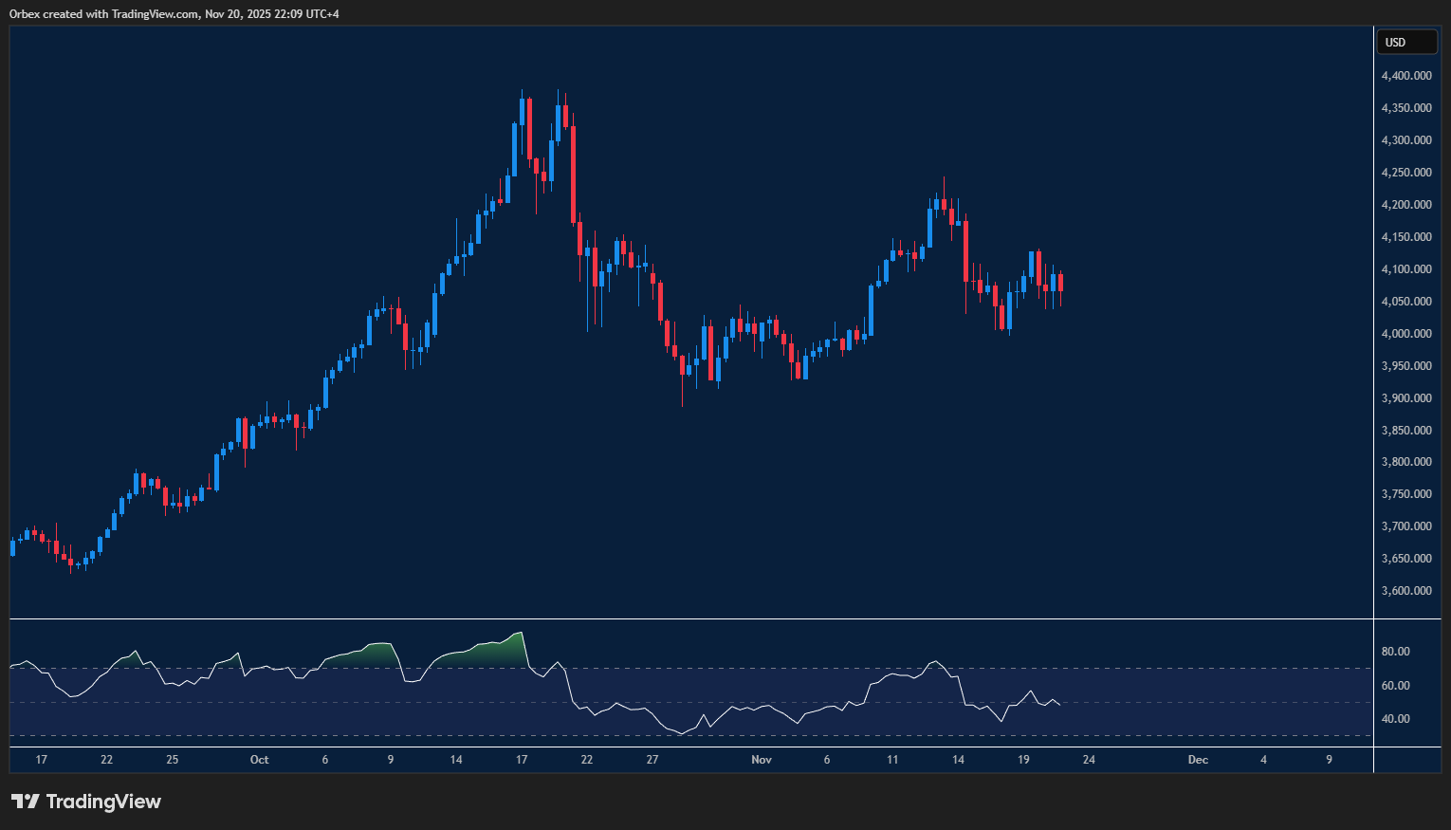Select the Oct label on the time axis
The width and height of the screenshot is (1451, 830).
point(259,760)
